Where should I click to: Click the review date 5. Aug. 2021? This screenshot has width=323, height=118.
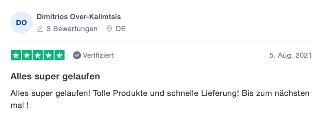pyautogui.click(x=291, y=55)
